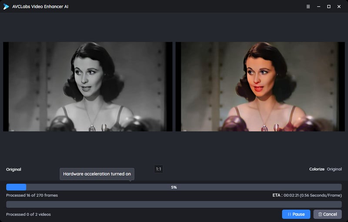Switch right preview to Original view
This screenshot has height=222, width=348.
(x=334, y=169)
